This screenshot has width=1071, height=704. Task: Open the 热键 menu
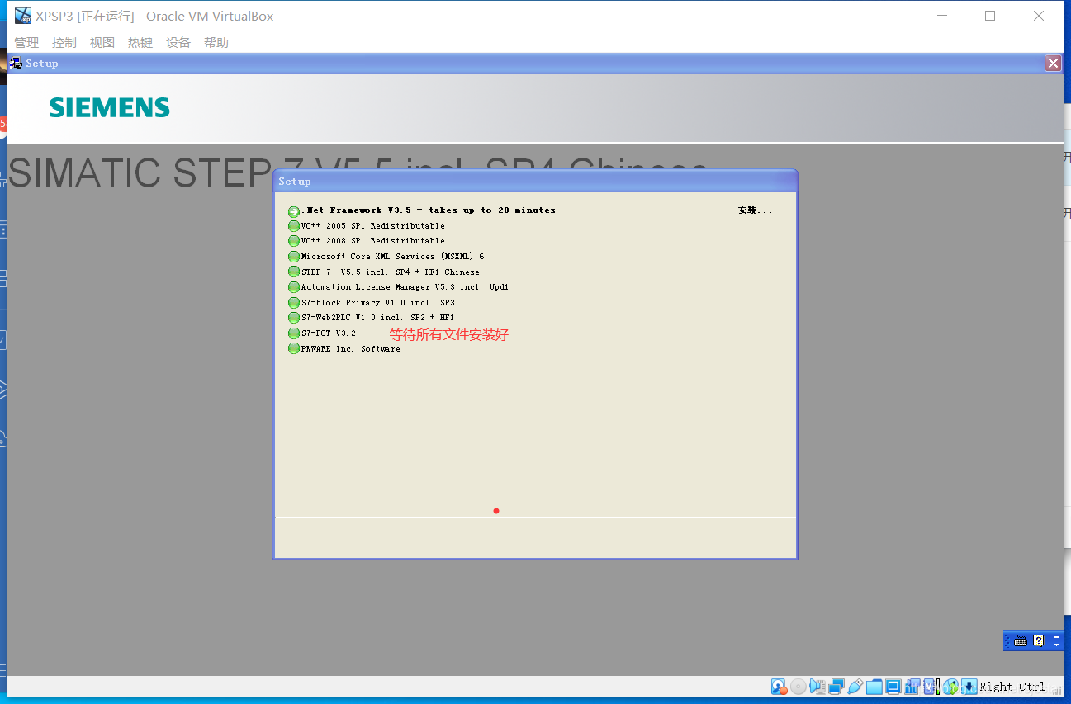(140, 43)
